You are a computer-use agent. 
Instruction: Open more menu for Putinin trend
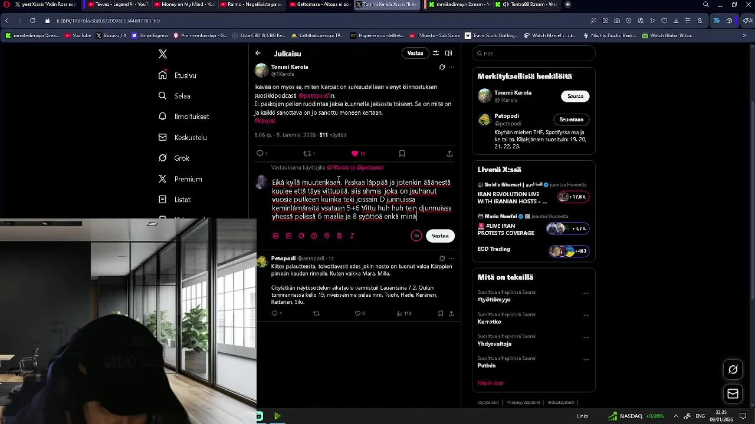(x=586, y=359)
